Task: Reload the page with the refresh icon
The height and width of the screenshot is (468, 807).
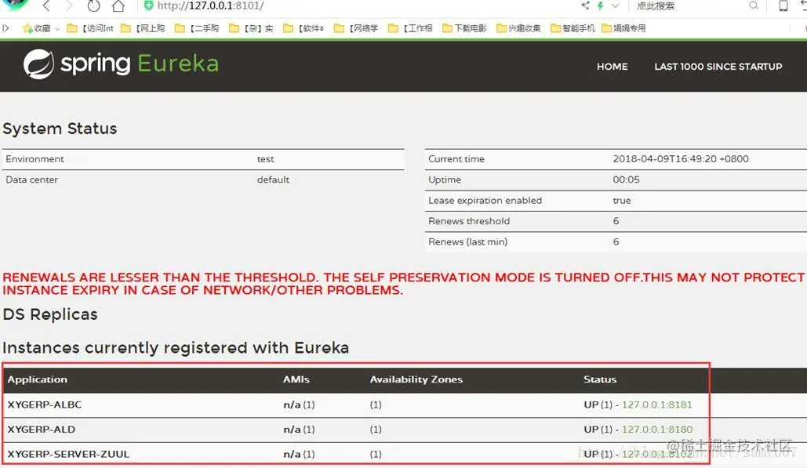Action: click(x=93, y=6)
